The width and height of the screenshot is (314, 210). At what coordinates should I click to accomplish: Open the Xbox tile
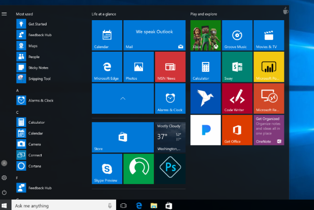(x=205, y=36)
